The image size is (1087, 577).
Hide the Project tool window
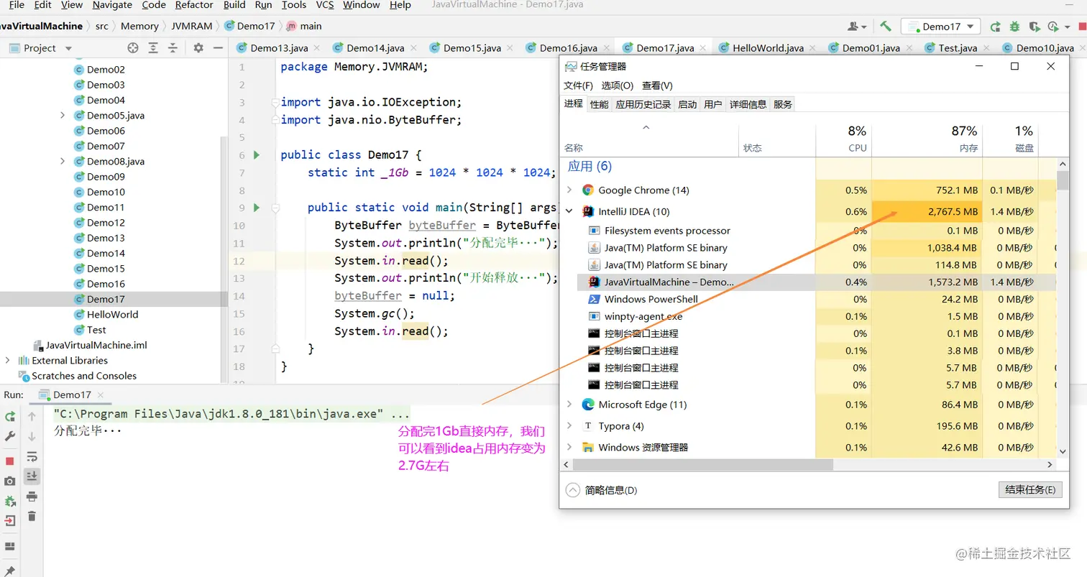(218, 48)
